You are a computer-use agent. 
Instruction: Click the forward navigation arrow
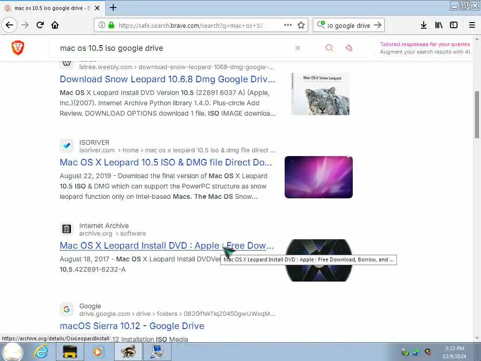click(25, 25)
